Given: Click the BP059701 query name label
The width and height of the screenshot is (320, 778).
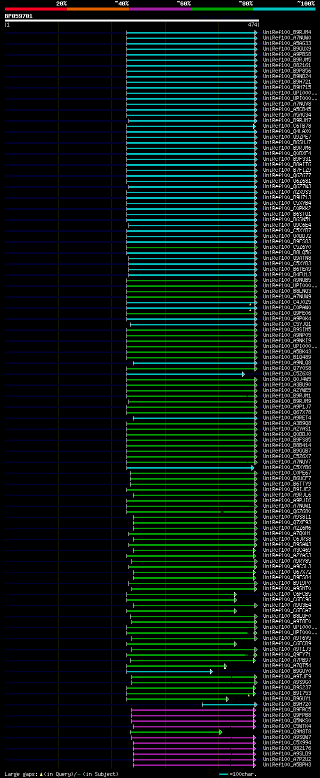Looking at the screenshot, I should (19, 16).
